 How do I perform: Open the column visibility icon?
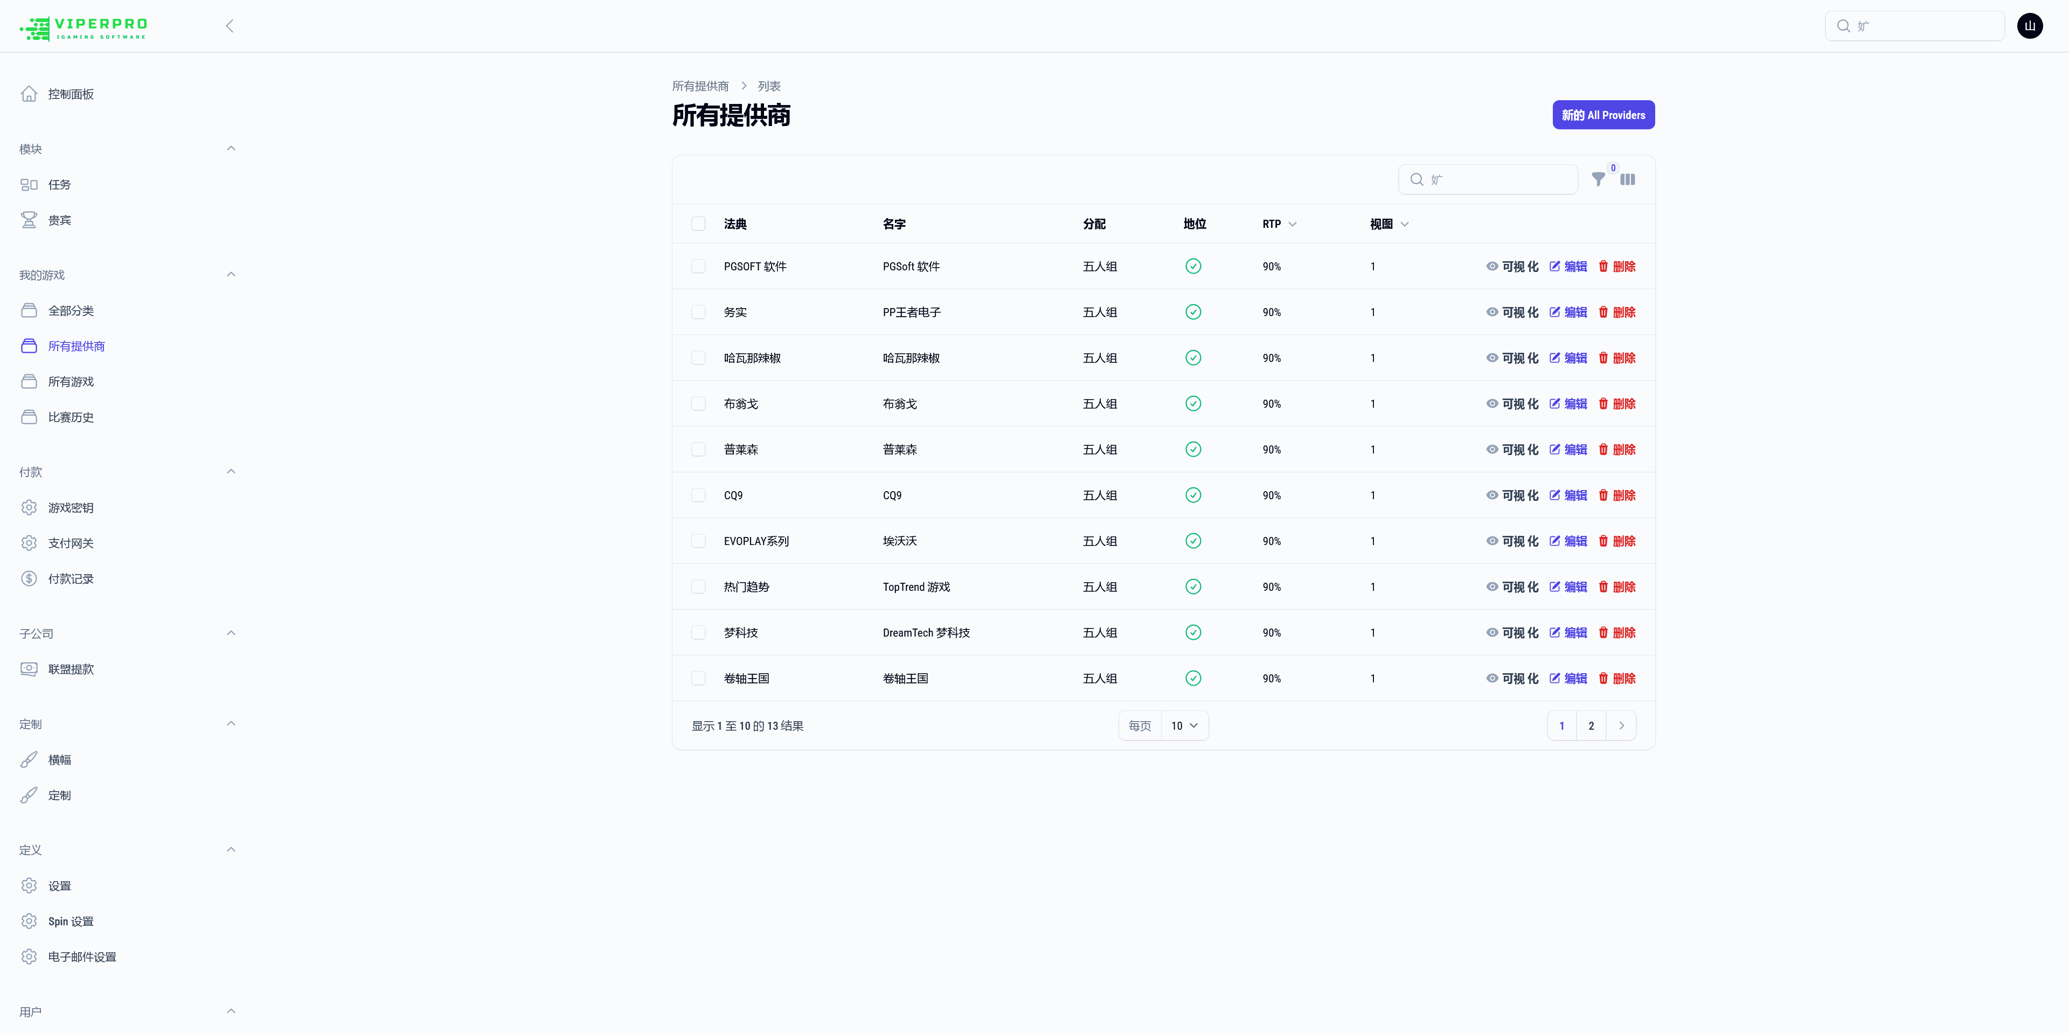tap(1628, 180)
